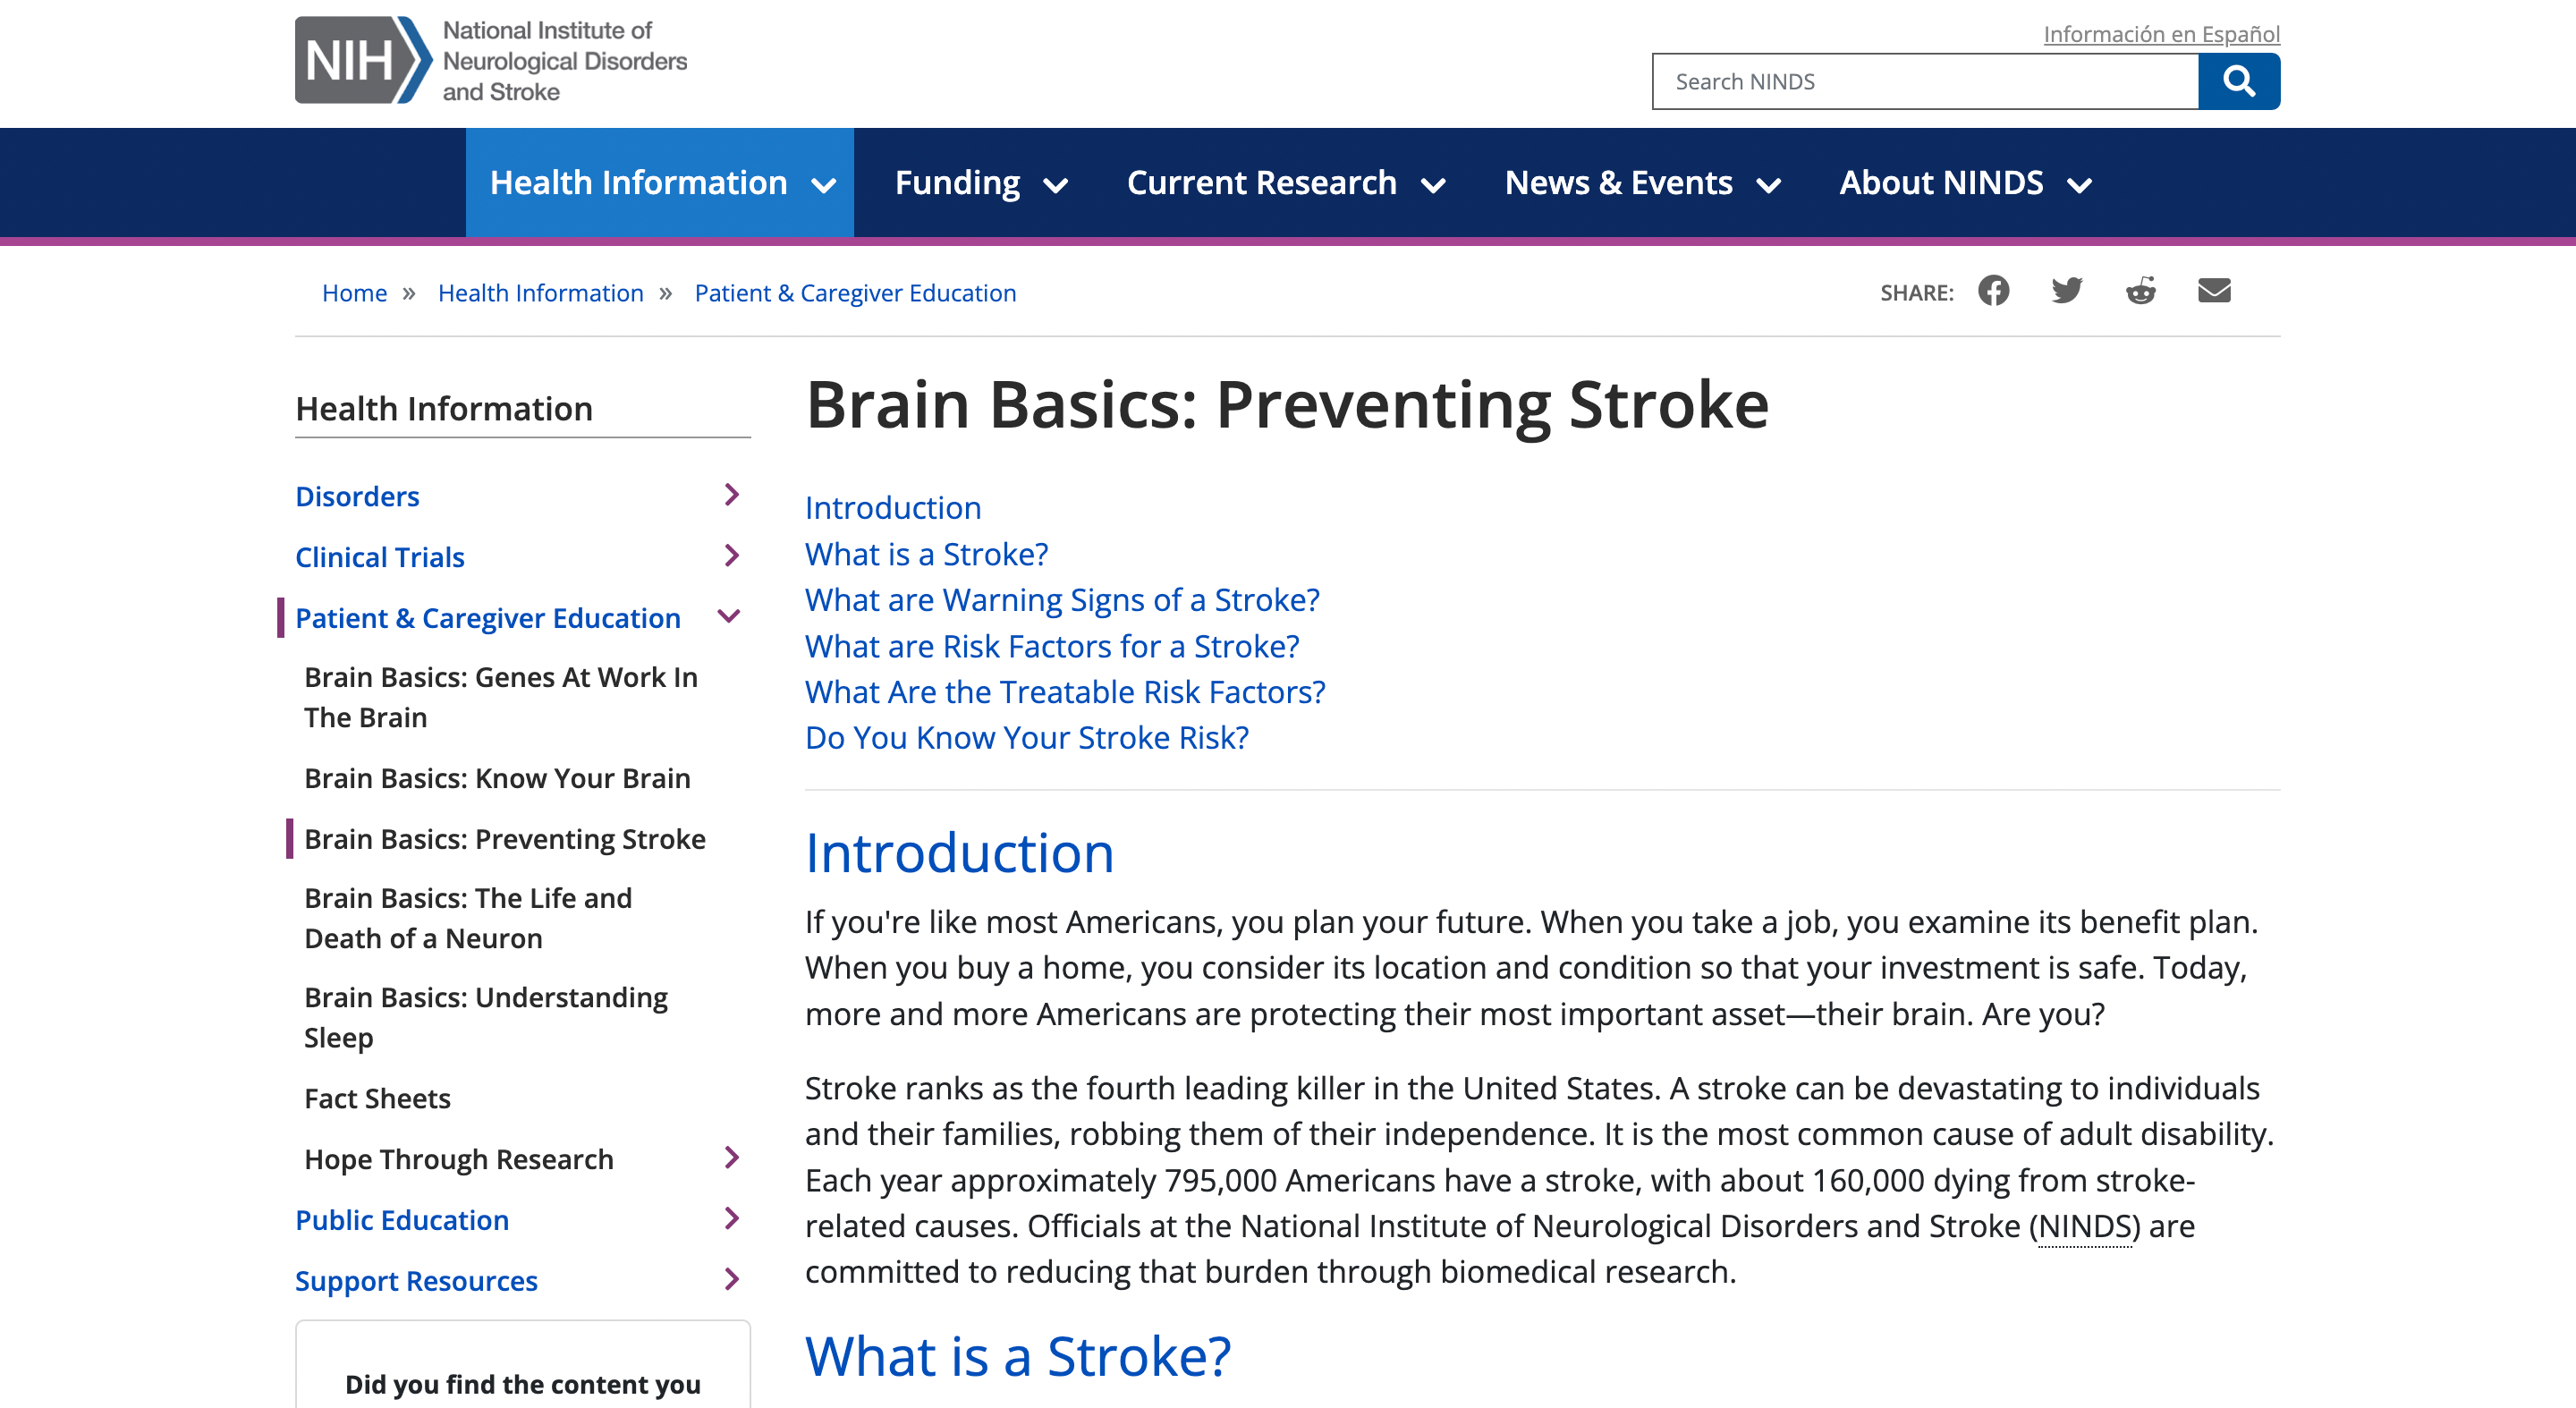Click the search magnifier button
This screenshot has width=2576, height=1408.
[2238, 81]
